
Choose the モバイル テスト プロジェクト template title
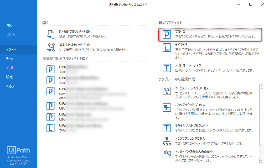coord(191,125)
